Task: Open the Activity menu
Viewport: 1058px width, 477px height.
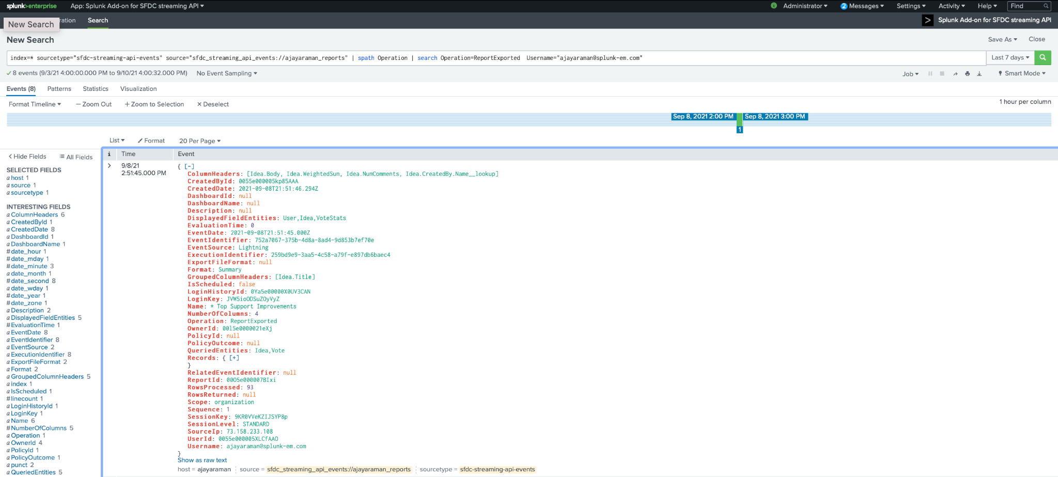Action: coord(952,6)
